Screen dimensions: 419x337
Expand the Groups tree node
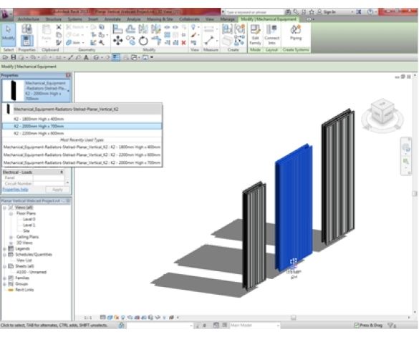click(x=4, y=284)
